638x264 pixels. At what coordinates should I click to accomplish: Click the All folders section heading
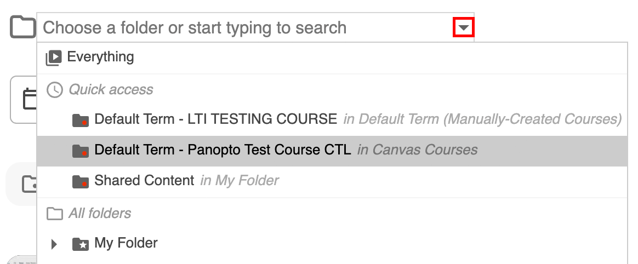100,214
